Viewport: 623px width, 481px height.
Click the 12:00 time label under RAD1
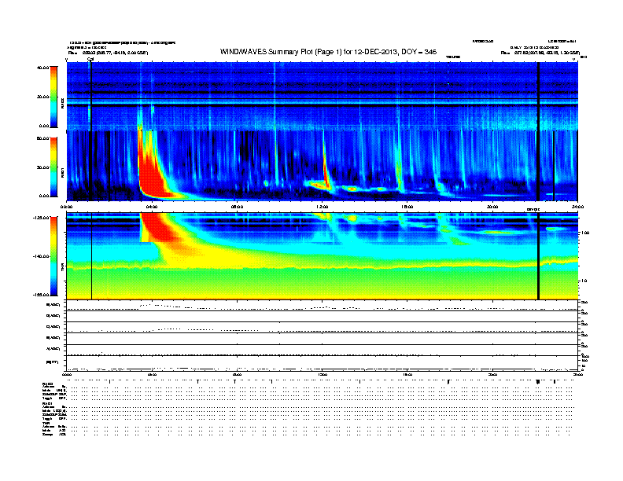(x=323, y=207)
